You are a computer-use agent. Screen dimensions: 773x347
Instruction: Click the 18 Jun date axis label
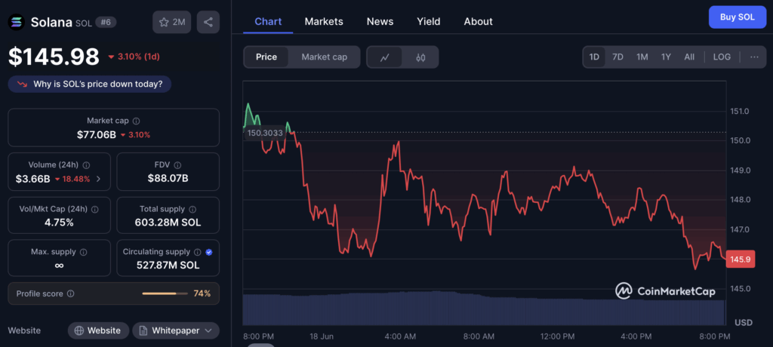point(322,336)
